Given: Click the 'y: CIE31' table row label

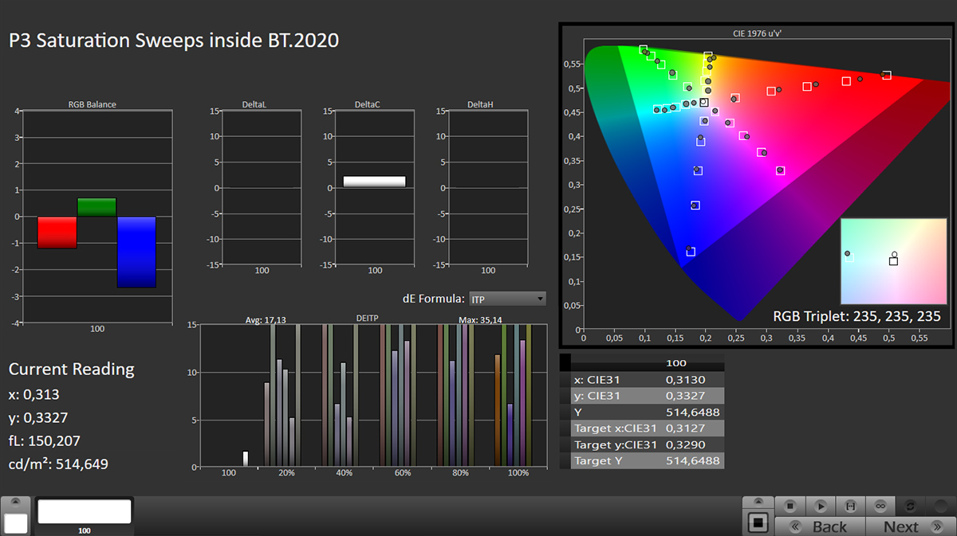Looking at the screenshot, I should [599, 396].
